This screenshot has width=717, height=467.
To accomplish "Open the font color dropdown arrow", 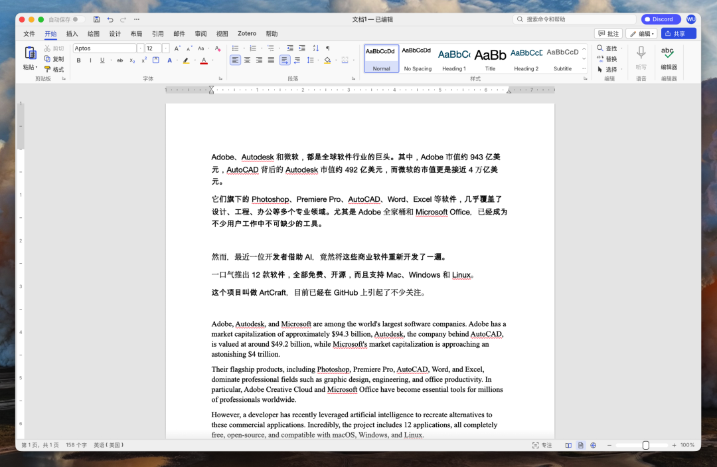I will [x=212, y=60].
